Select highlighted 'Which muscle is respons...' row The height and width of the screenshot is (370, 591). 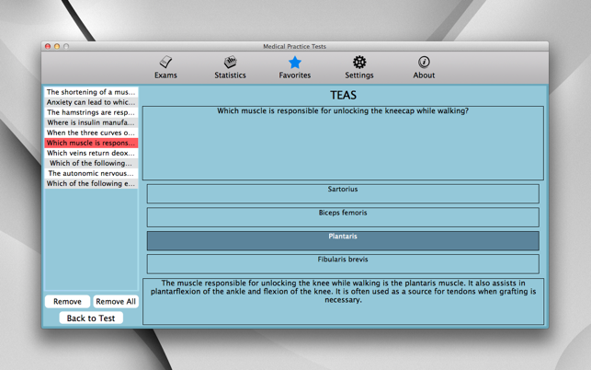[91, 143]
